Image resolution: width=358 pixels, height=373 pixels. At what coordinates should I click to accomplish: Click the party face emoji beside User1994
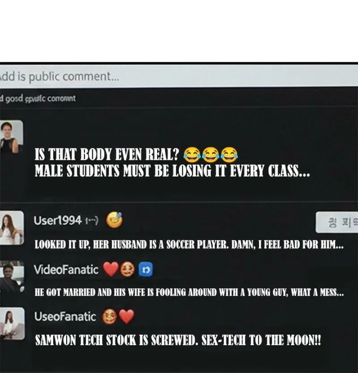point(115,220)
